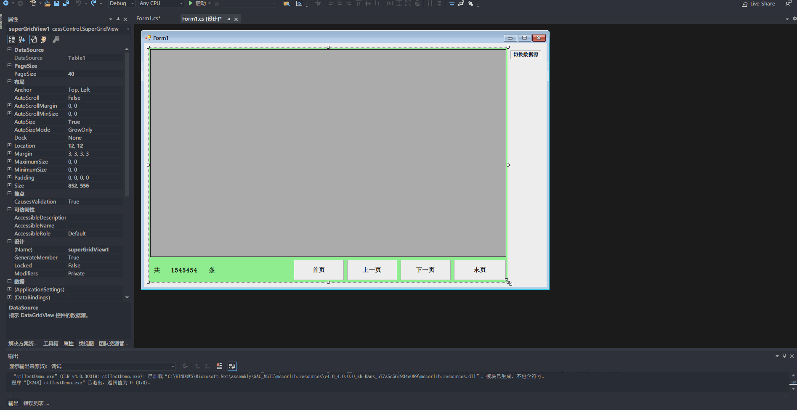Switch to the Form1.cs* code tab
This screenshot has width=797, height=410.
(x=148, y=19)
